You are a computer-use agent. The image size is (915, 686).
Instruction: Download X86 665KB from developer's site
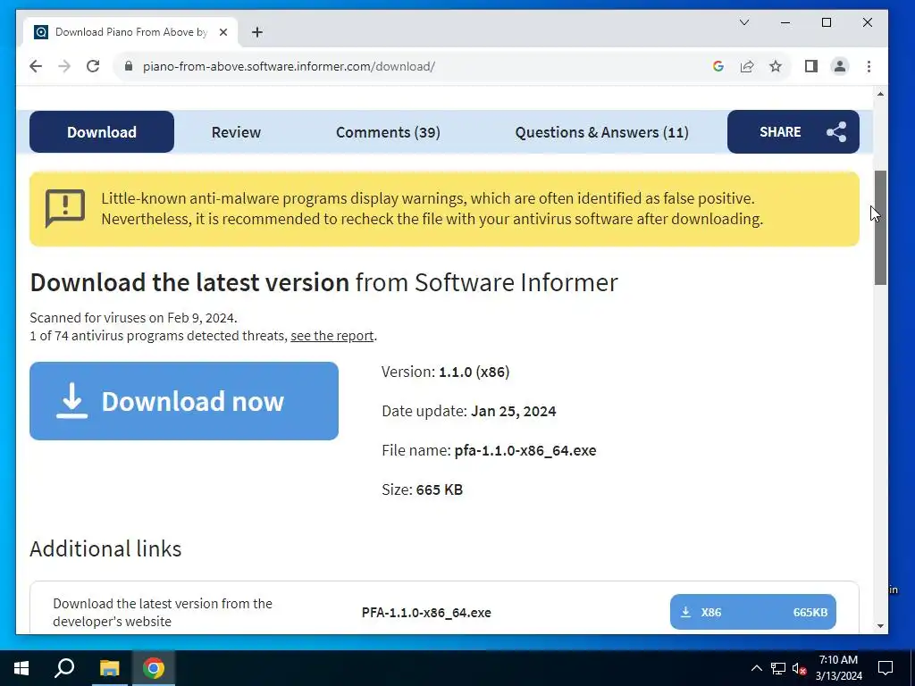(x=752, y=612)
